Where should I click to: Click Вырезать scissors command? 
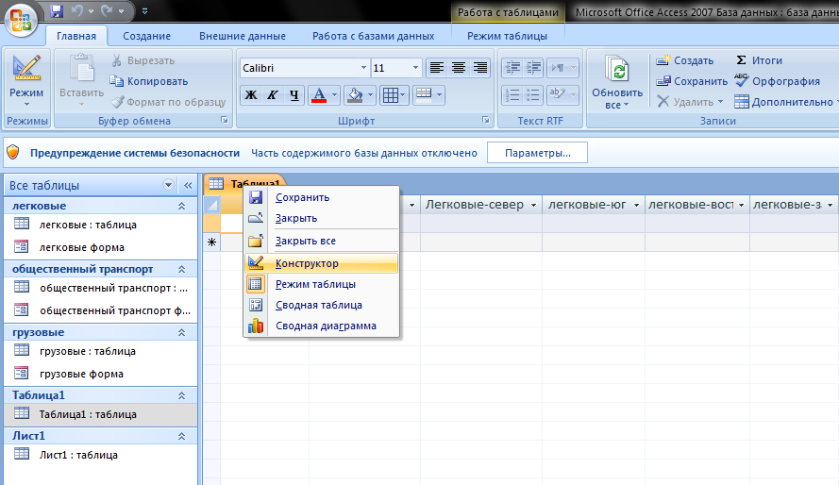click(143, 60)
